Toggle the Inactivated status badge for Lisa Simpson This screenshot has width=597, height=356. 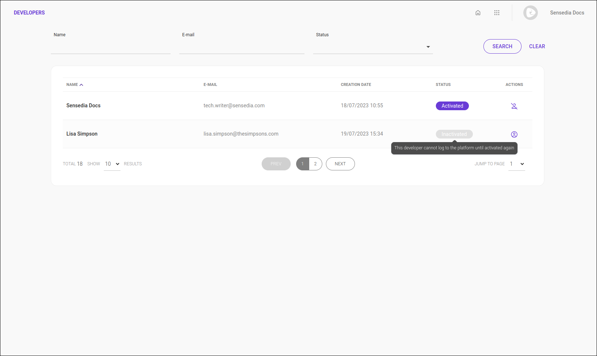pyautogui.click(x=454, y=134)
